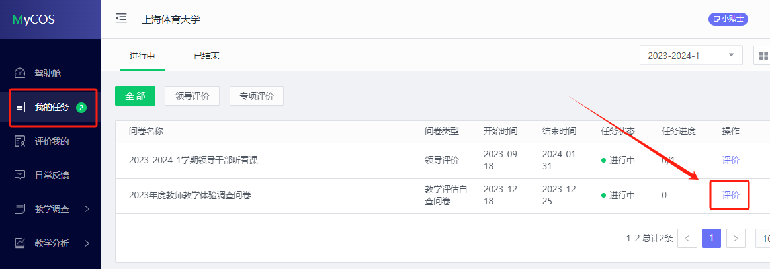Collapse sidebar with the menu fold icon
This screenshot has height=269, width=770.
121,19
